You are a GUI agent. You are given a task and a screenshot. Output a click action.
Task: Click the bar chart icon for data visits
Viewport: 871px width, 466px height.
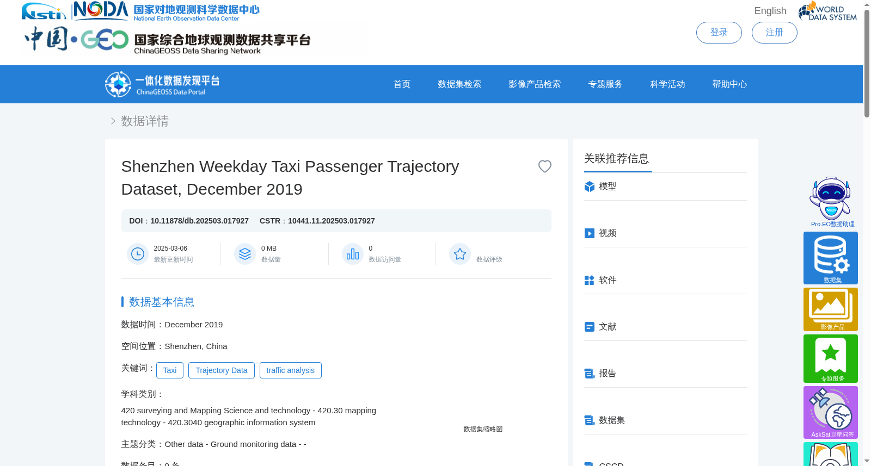(x=353, y=254)
